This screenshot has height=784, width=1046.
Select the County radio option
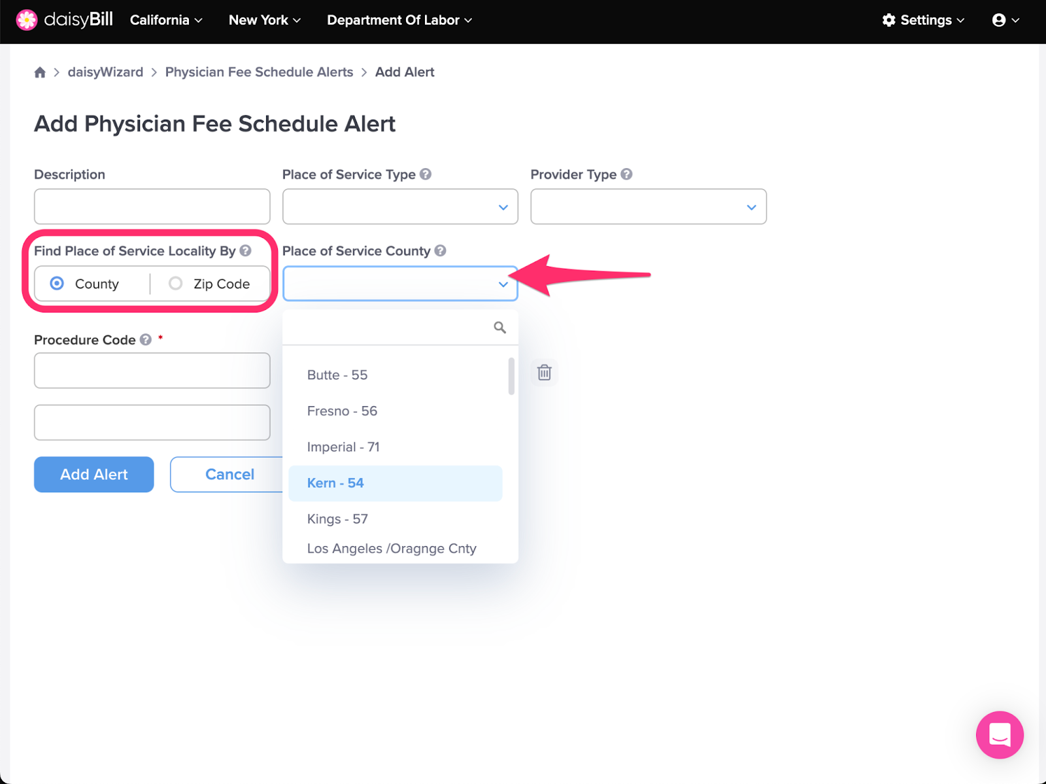[57, 283]
